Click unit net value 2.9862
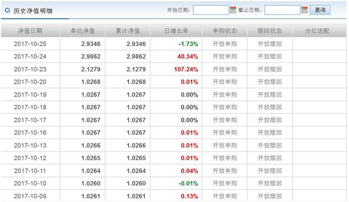 tap(91, 56)
